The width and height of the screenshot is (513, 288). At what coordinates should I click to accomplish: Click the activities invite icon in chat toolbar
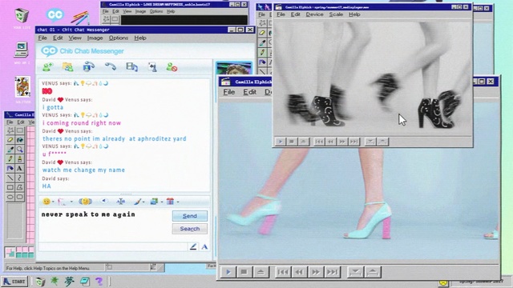pos(152,67)
